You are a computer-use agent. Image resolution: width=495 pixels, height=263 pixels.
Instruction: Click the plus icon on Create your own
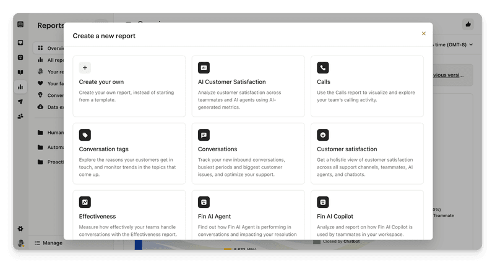[x=85, y=68]
